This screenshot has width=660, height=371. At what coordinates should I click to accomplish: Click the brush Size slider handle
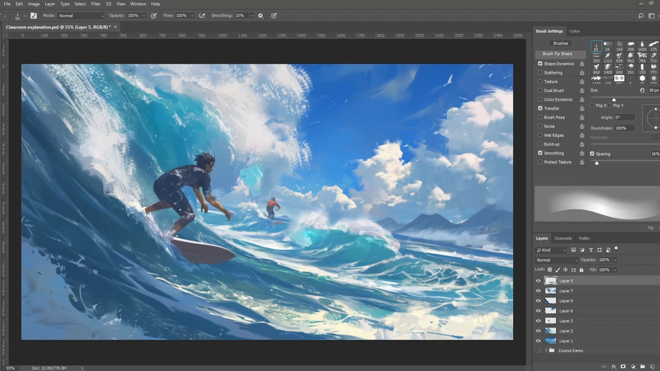pos(614,100)
